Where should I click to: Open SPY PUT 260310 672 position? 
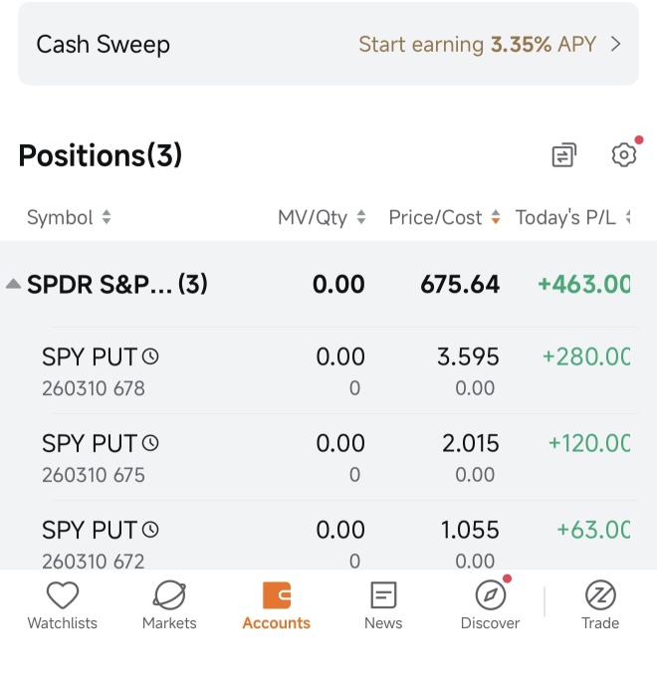[x=328, y=536]
